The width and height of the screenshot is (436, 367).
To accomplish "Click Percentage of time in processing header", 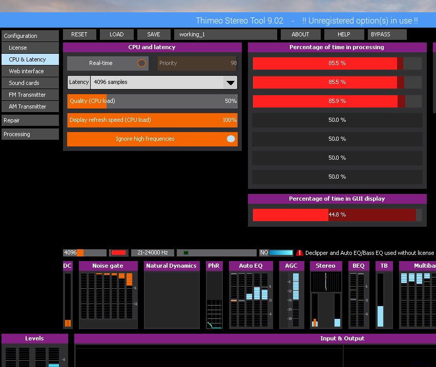I will [x=337, y=47].
